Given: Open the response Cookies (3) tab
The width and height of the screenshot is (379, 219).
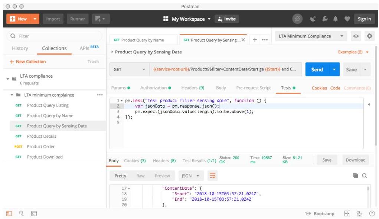Looking at the screenshot, I should (x=135, y=161).
